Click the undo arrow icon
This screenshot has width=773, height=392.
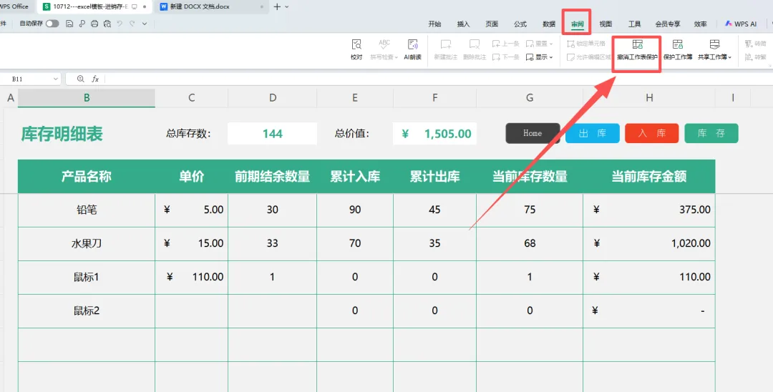click(120, 24)
